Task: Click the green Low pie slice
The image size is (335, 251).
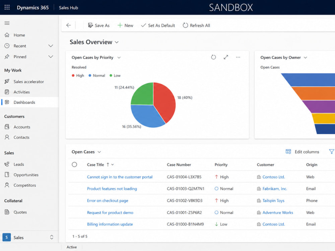Action: (x=143, y=95)
